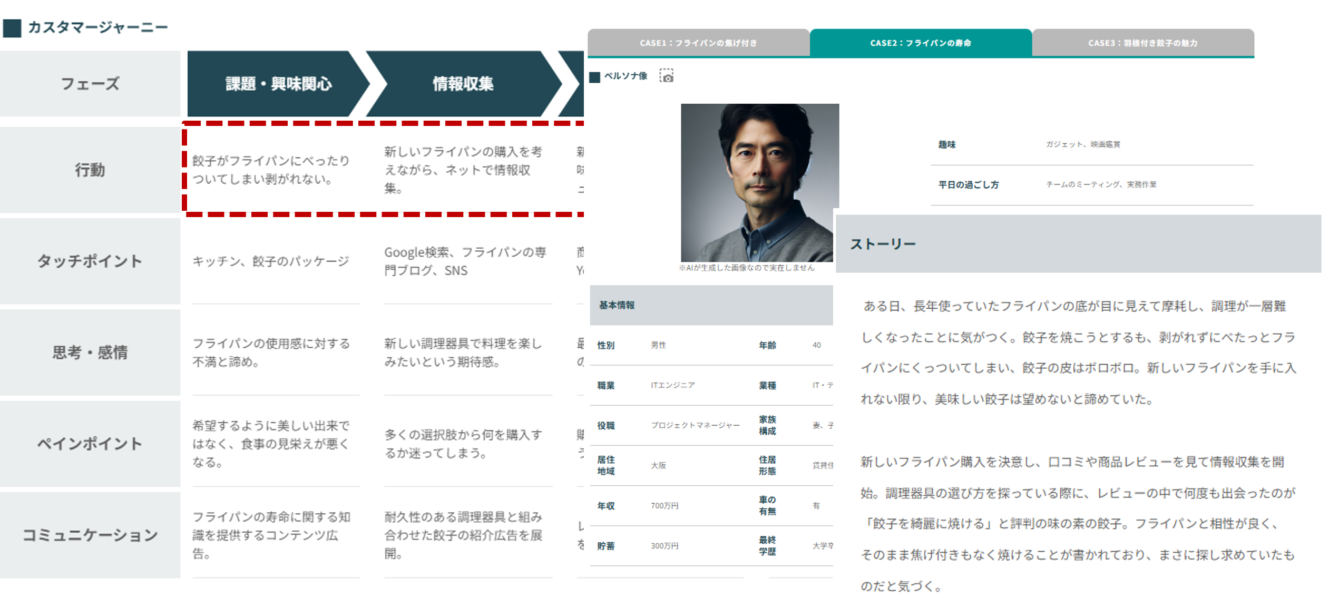Click the 情報収集 phase arrow
The image size is (1329, 607).
(463, 83)
